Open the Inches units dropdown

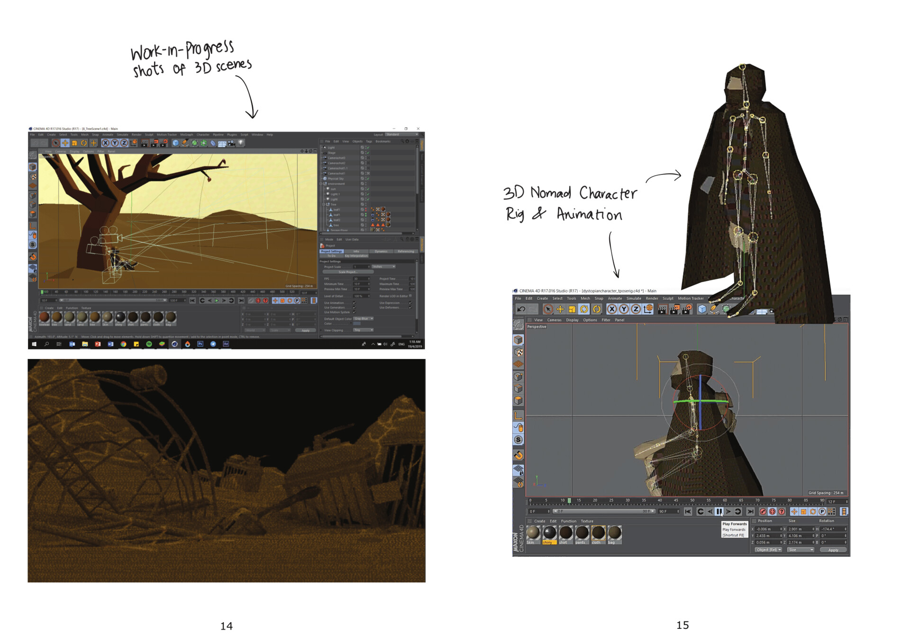[383, 267]
